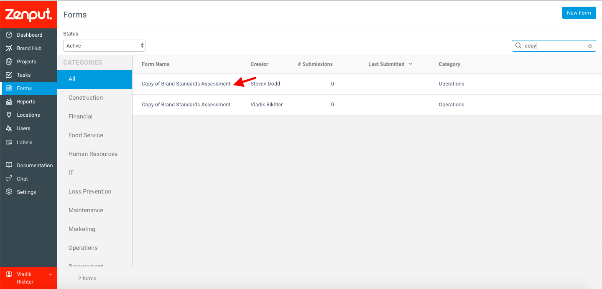Clear the search field with x icon
The height and width of the screenshot is (289, 602).
pos(590,46)
